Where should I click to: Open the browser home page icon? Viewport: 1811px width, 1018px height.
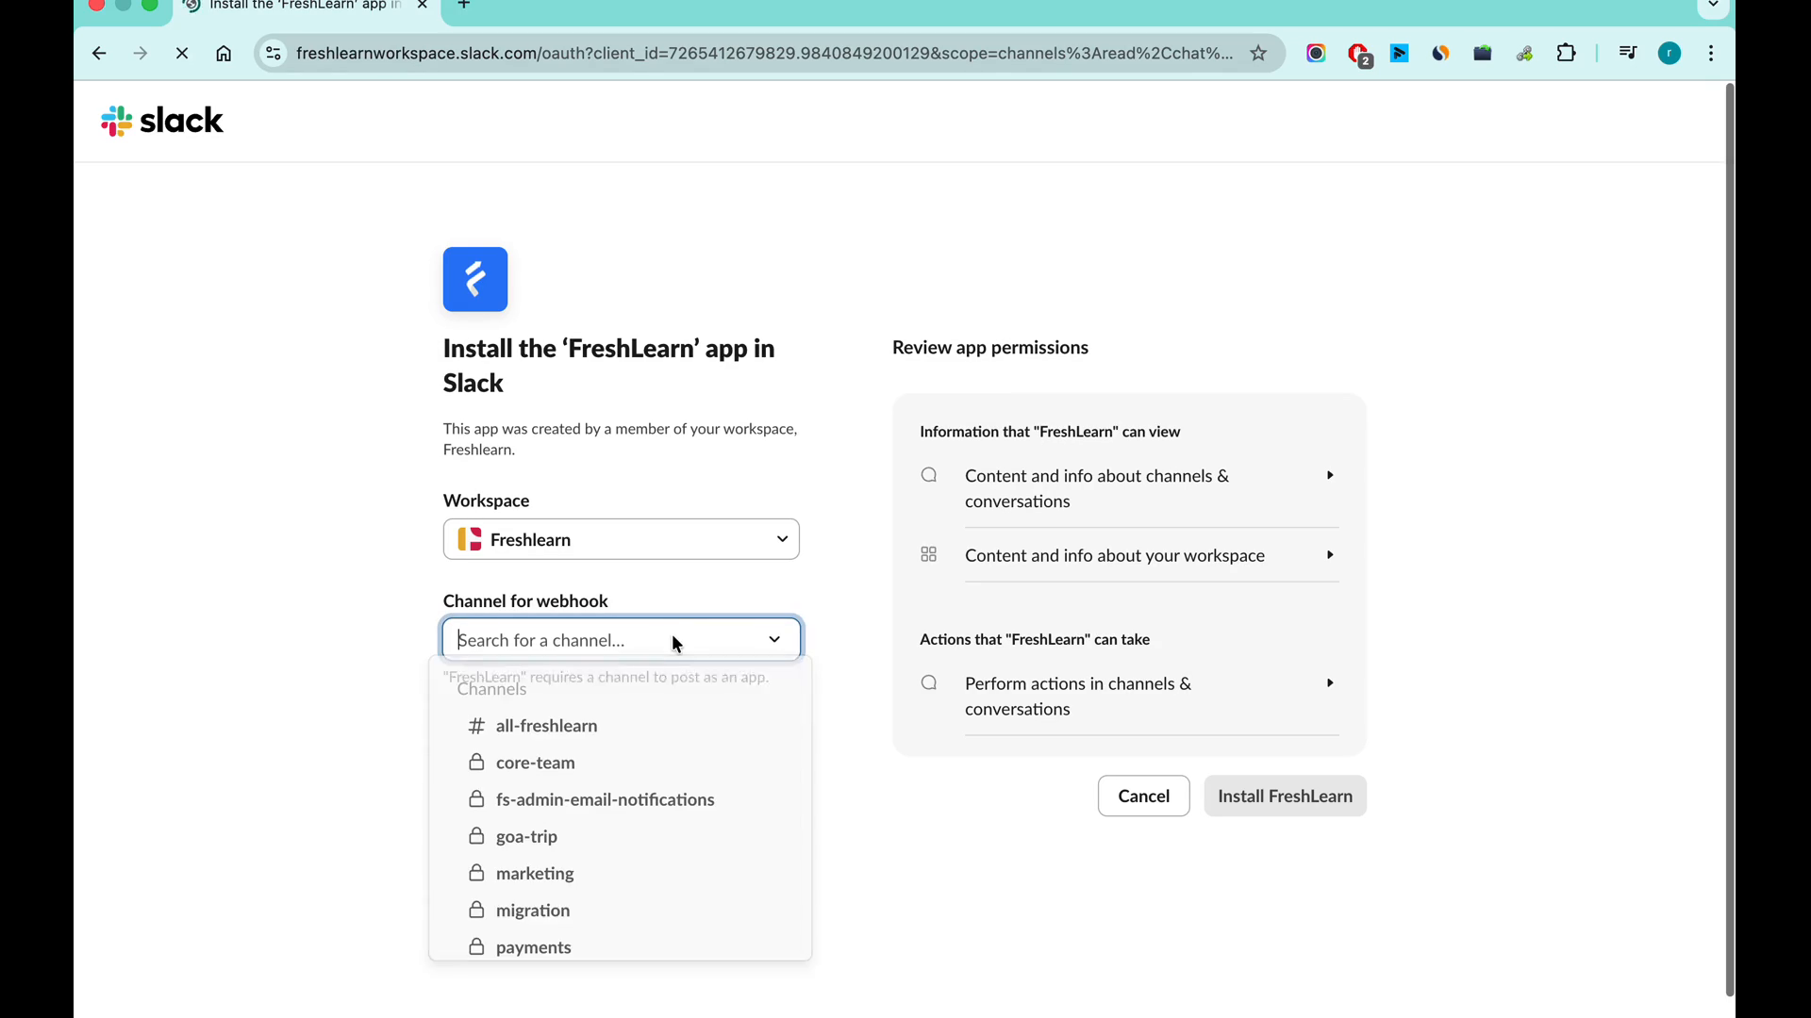pyautogui.click(x=224, y=54)
